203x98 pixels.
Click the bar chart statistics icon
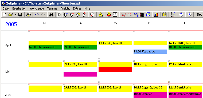[156, 15]
